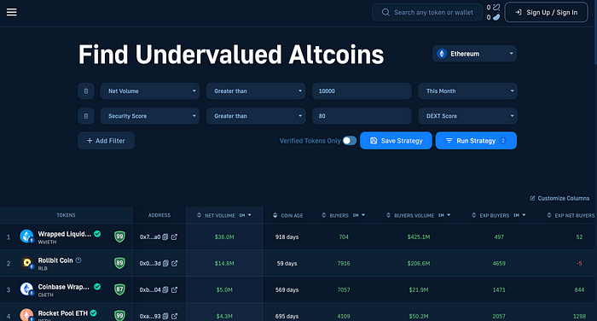597x321 pixels.
Task: Change Exp Buyers column 1M timeframe
Action: [519, 215]
